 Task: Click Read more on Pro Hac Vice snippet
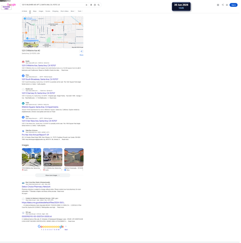point(65,139)
